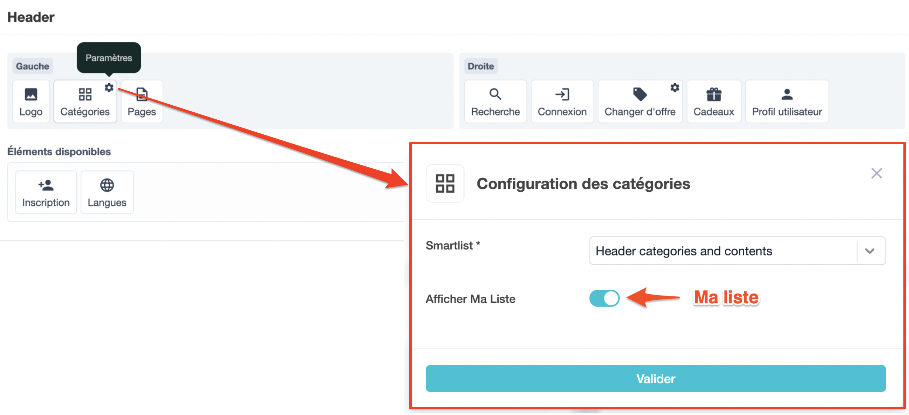
Task: Toggle the Afficher Ma Liste switch
Action: click(604, 298)
